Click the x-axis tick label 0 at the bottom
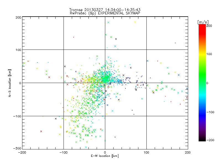 tap(105, 152)
